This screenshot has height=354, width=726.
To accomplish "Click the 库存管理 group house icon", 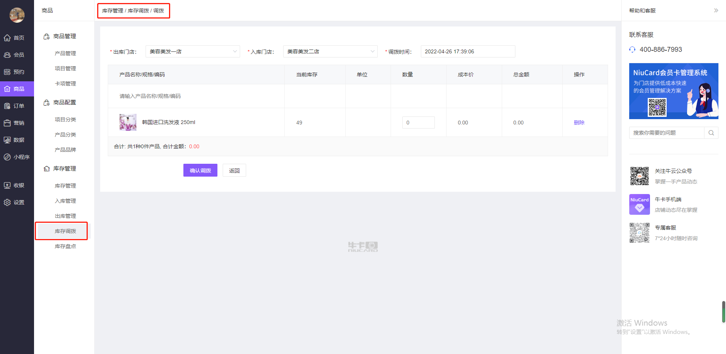I will click(47, 169).
